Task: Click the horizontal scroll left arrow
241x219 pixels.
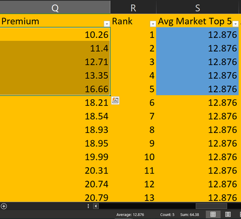Action: [96, 206]
